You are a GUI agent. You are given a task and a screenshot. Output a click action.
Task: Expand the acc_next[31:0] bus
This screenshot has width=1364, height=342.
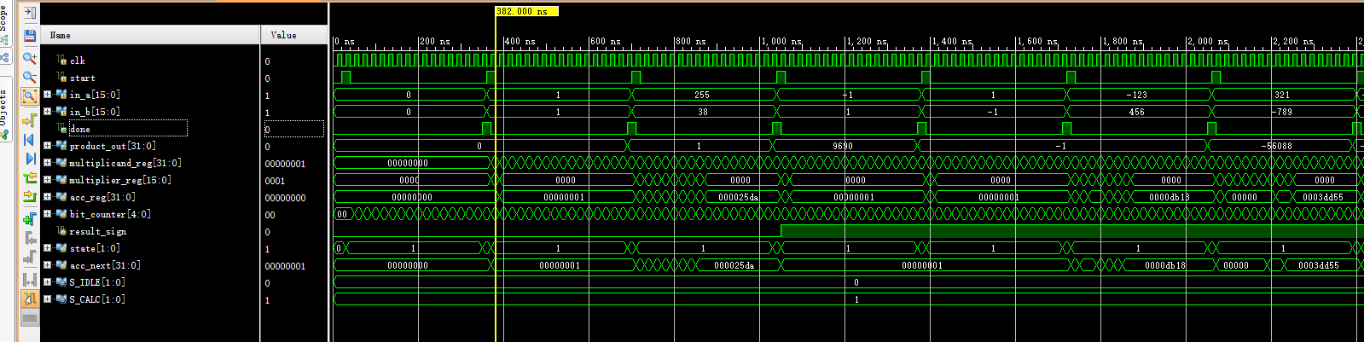coord(47,265)
